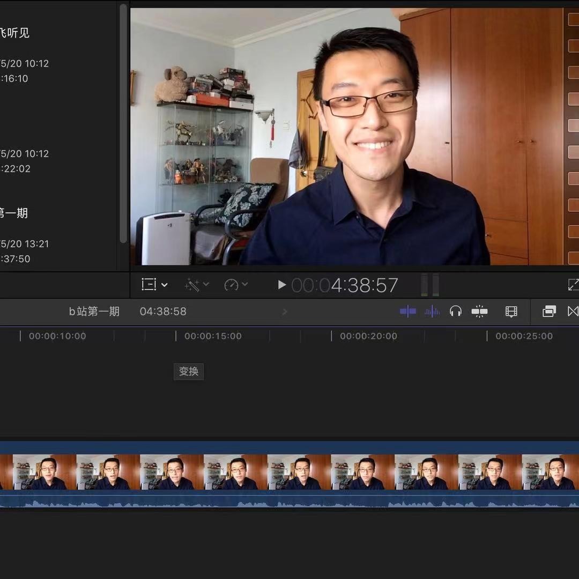Image resolution: width=579 pixels, height=579 pixels.
Task: Open the Transform tool dropdown chevron
Action: [x=165, y=285]
